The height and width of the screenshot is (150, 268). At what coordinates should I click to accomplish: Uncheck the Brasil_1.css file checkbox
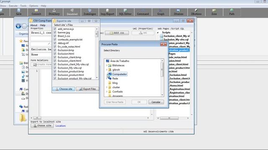coord(55,36)
